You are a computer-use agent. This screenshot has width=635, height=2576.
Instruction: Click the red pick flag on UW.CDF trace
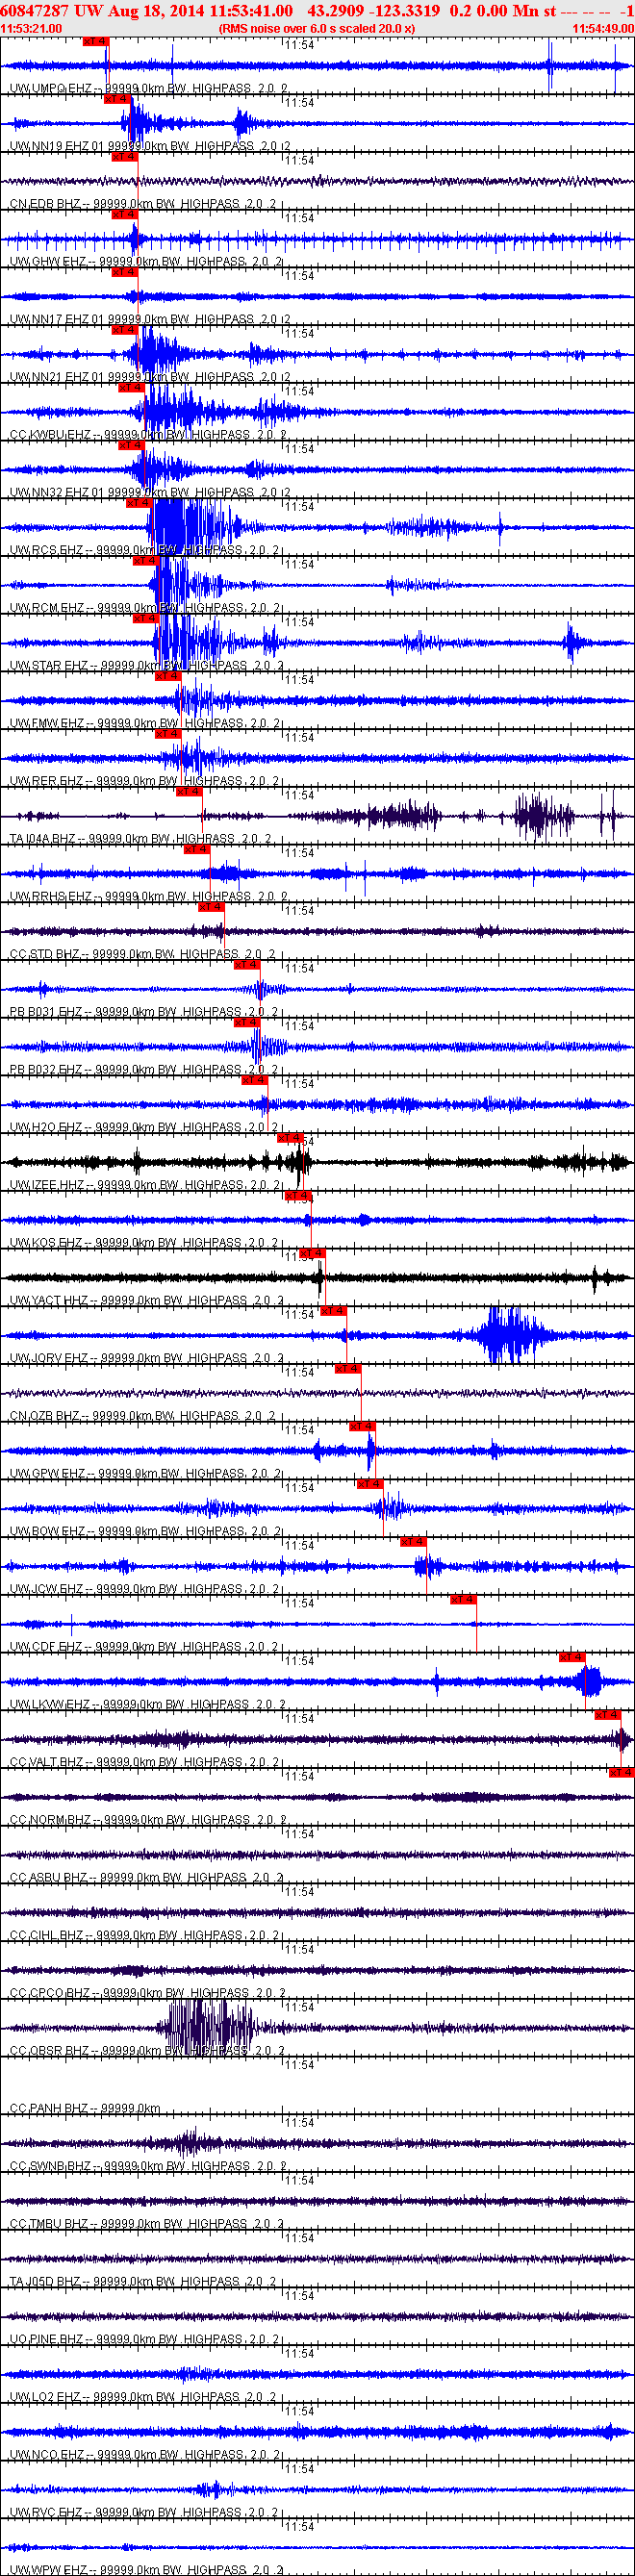click(463, 1600)
